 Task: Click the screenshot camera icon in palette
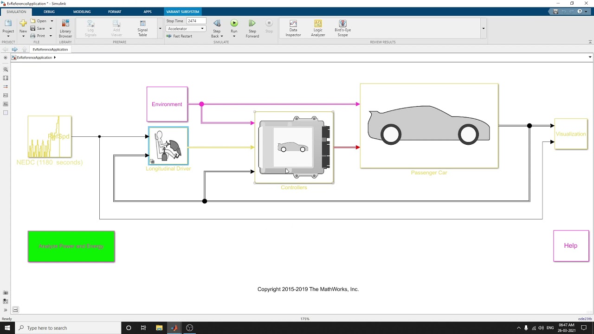coord(6,293)
